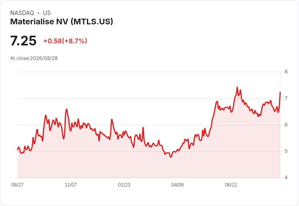The width and height of the screenshot is (299, 206).
Task: Click the price peak near the 11/07 label
Action: [67, 109]
